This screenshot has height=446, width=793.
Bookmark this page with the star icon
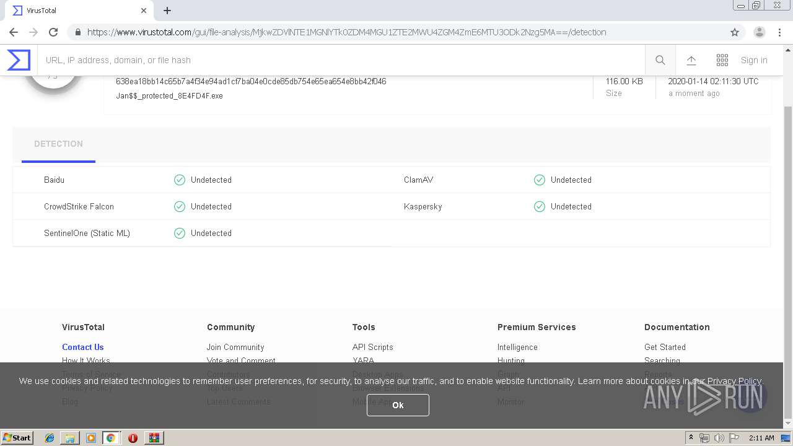click(735, 32)
